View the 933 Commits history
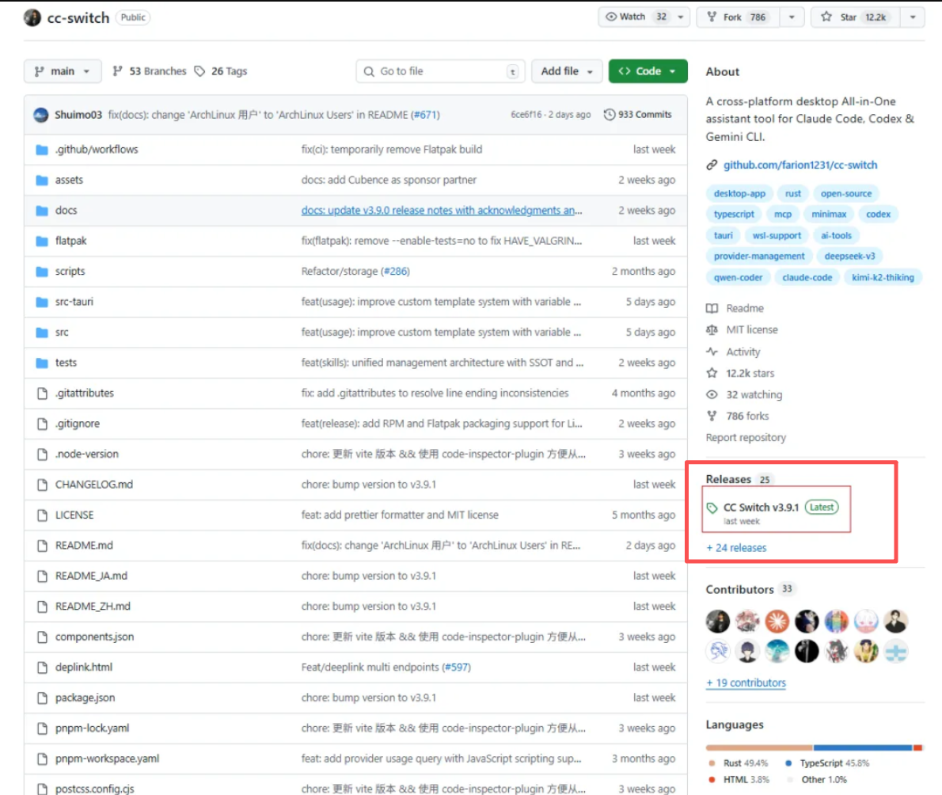 pyautogui.click(x=638, y=114)
